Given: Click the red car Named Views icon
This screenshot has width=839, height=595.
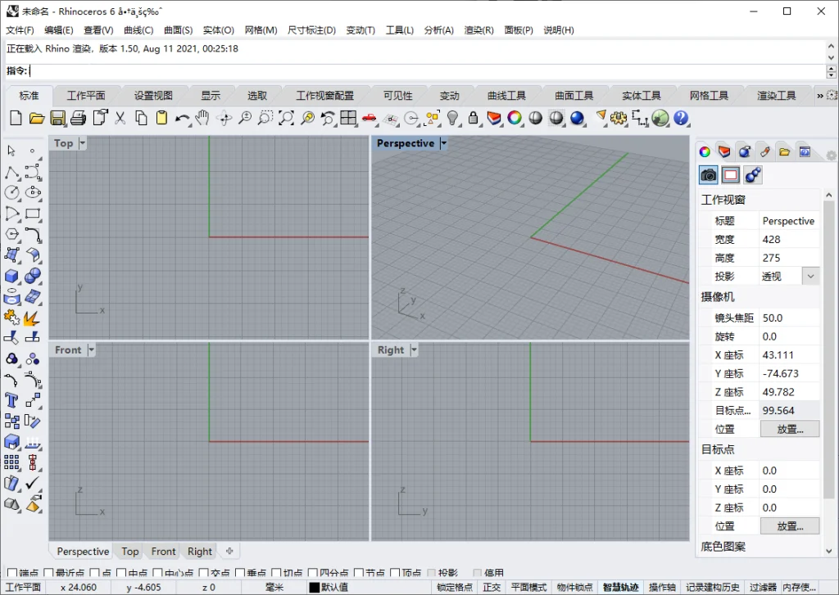Looking at the screenshot, I should click(x=370, y=118).
